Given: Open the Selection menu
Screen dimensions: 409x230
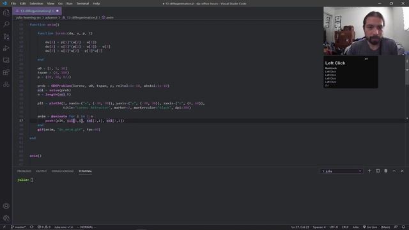Looking at the screenshot, I should 36,4.
